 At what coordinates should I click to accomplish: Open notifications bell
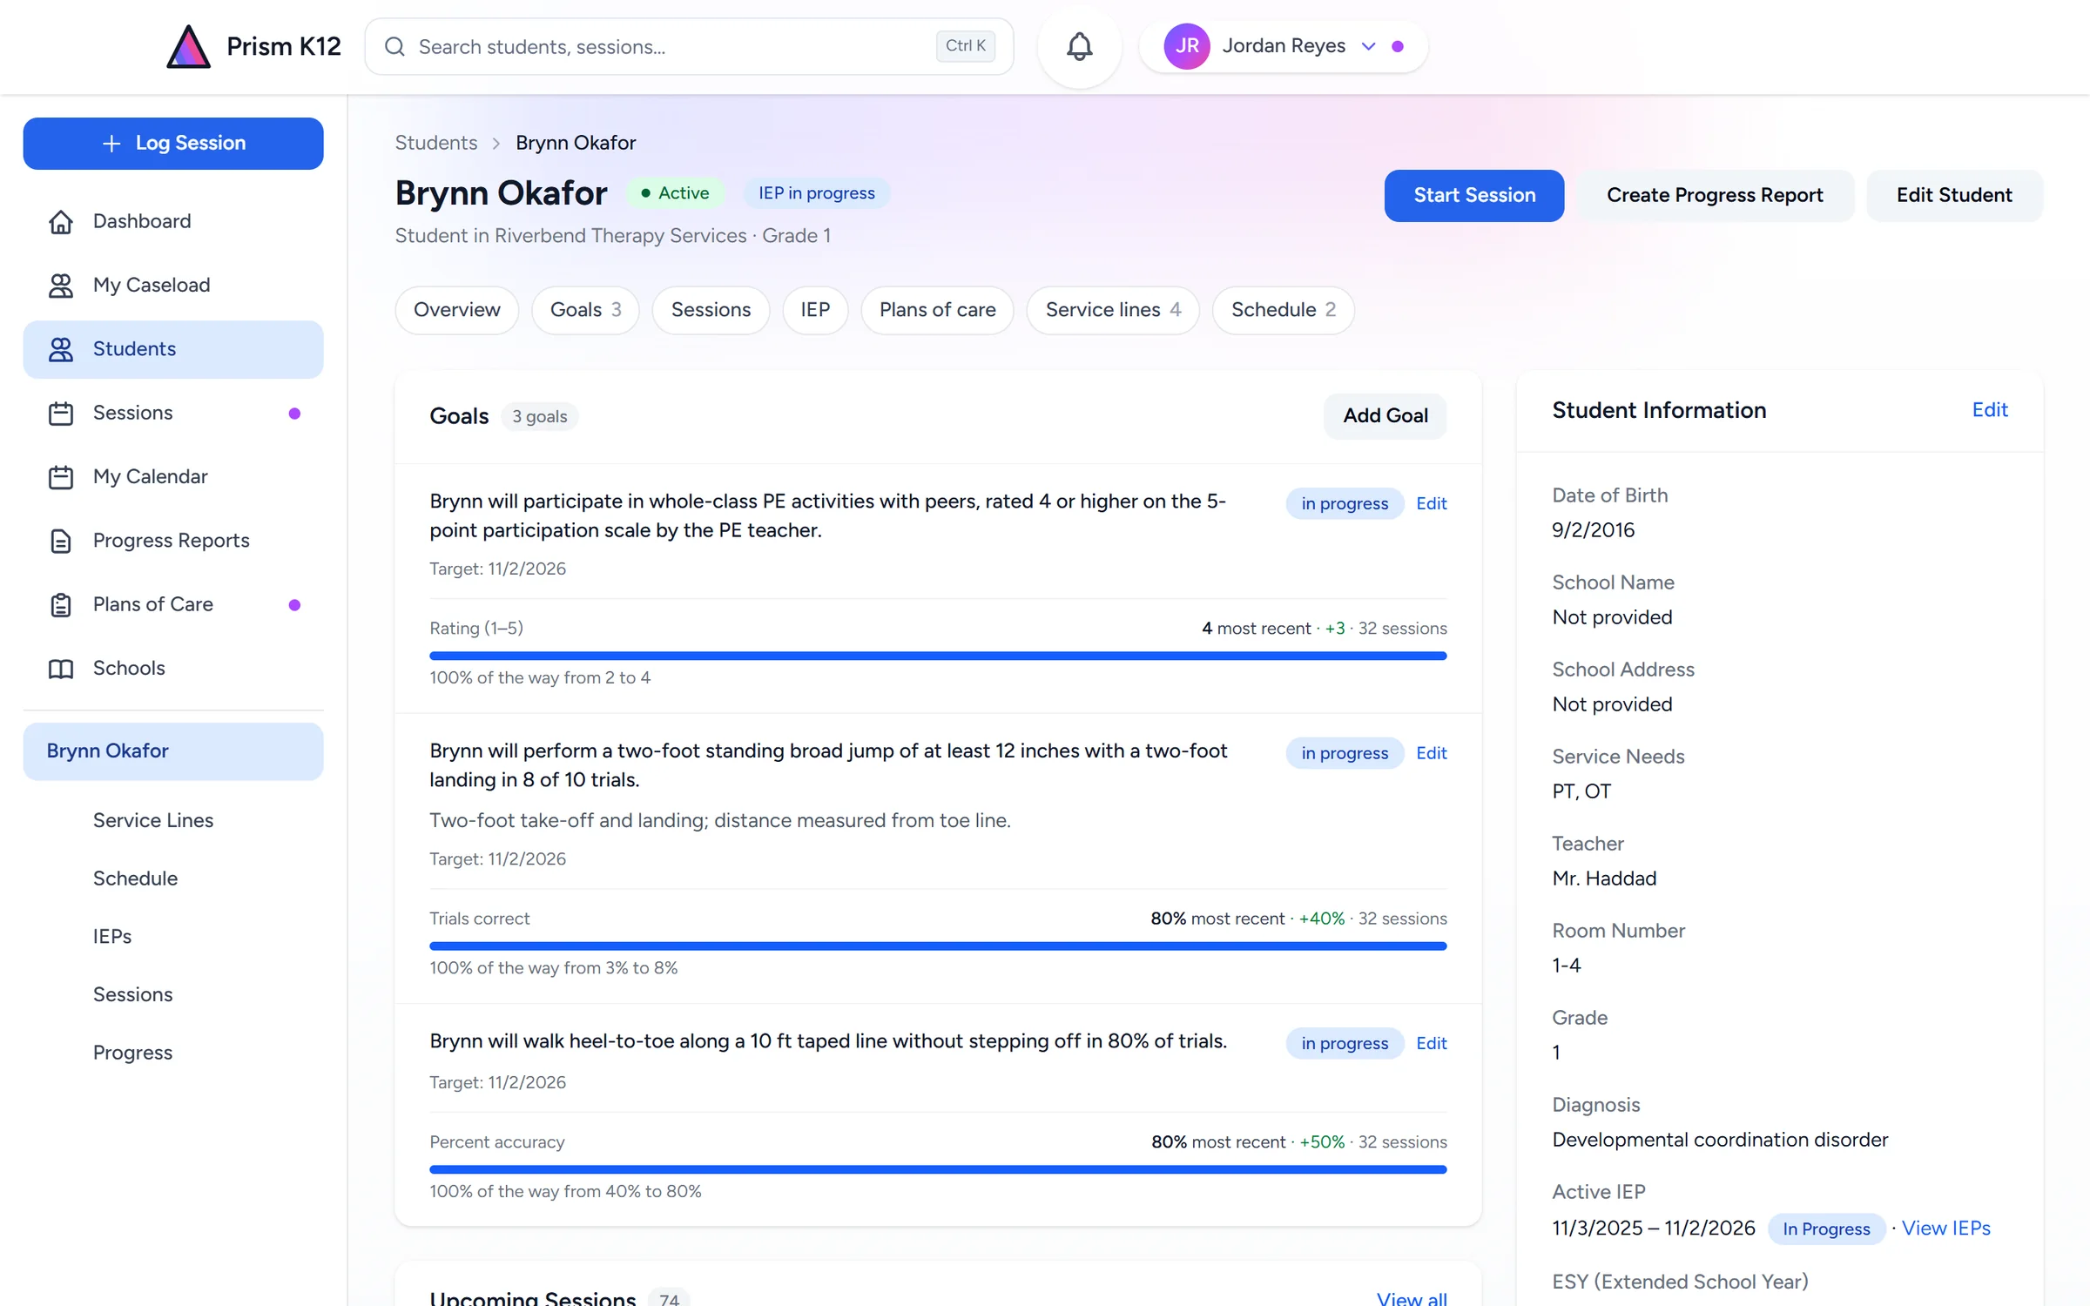pyautogui.click(x=1079, y=46)
